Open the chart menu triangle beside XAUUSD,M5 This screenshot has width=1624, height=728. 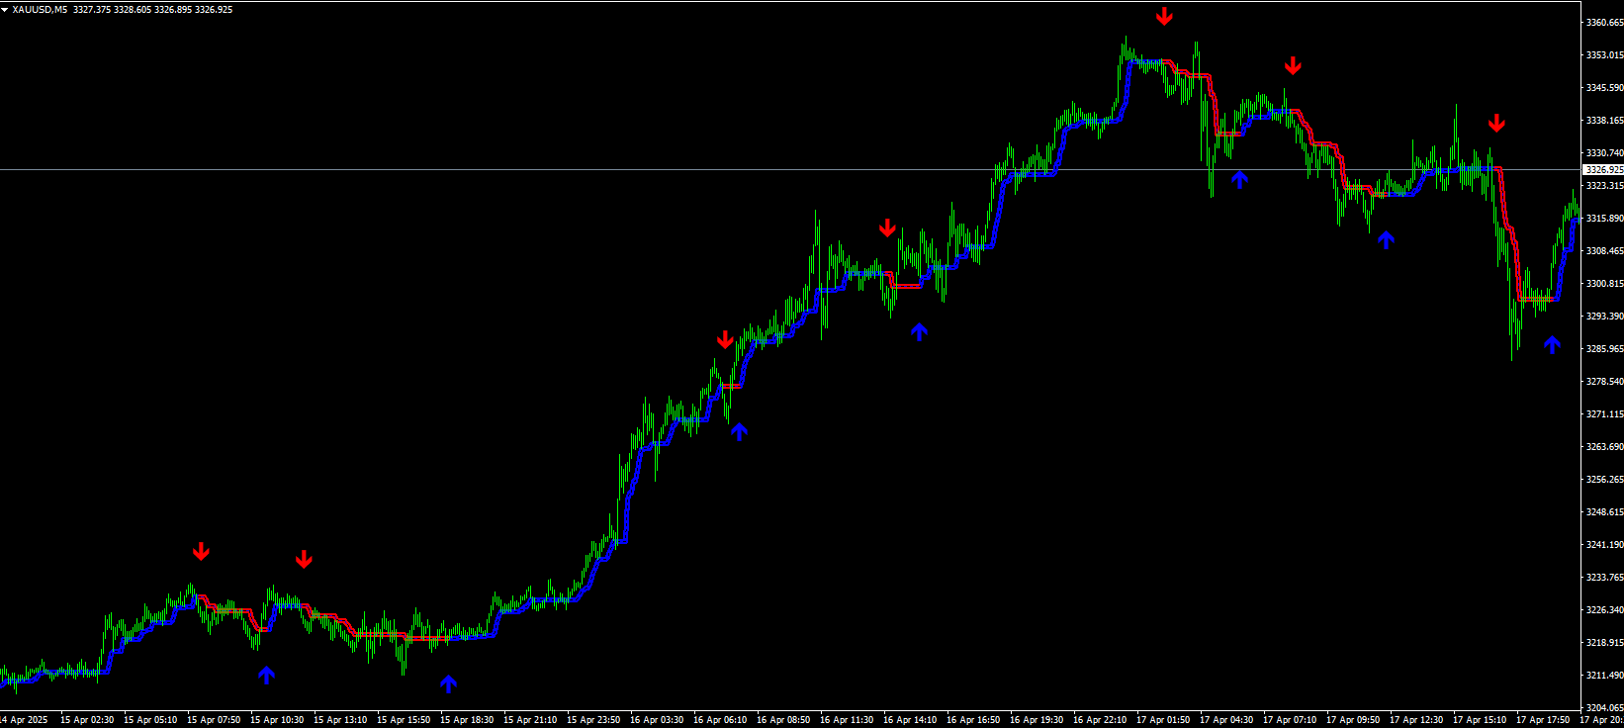click(5, 10)
